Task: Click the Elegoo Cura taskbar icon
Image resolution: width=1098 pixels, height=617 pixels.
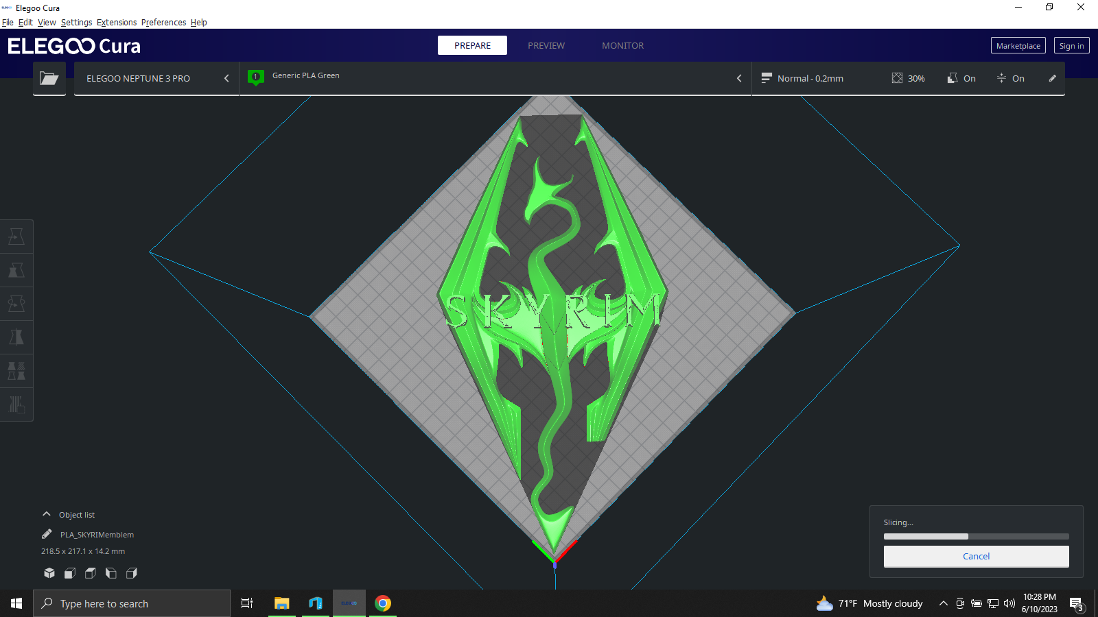Action: (349, 603)
